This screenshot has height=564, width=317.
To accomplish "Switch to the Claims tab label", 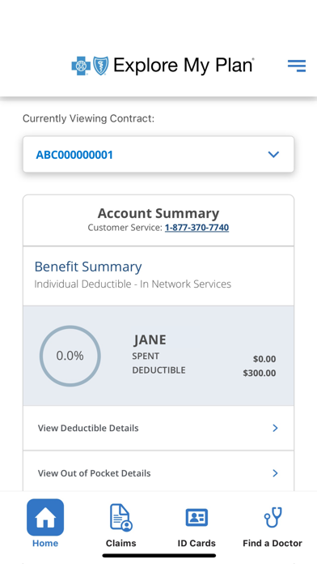I will pos(121,543).
